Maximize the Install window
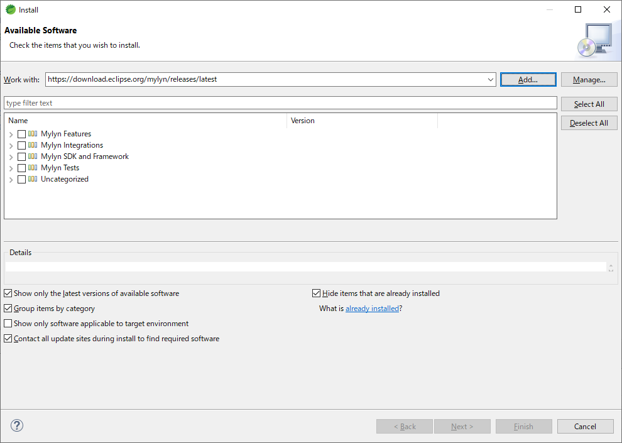This screenshot has width=622, height=443. [x=578, y=9]
